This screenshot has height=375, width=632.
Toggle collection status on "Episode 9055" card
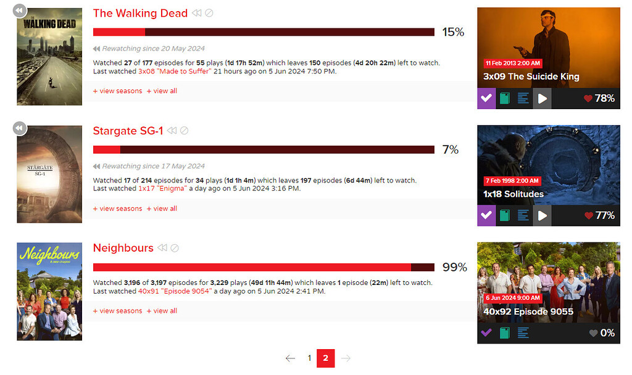[x=505, y=332]
